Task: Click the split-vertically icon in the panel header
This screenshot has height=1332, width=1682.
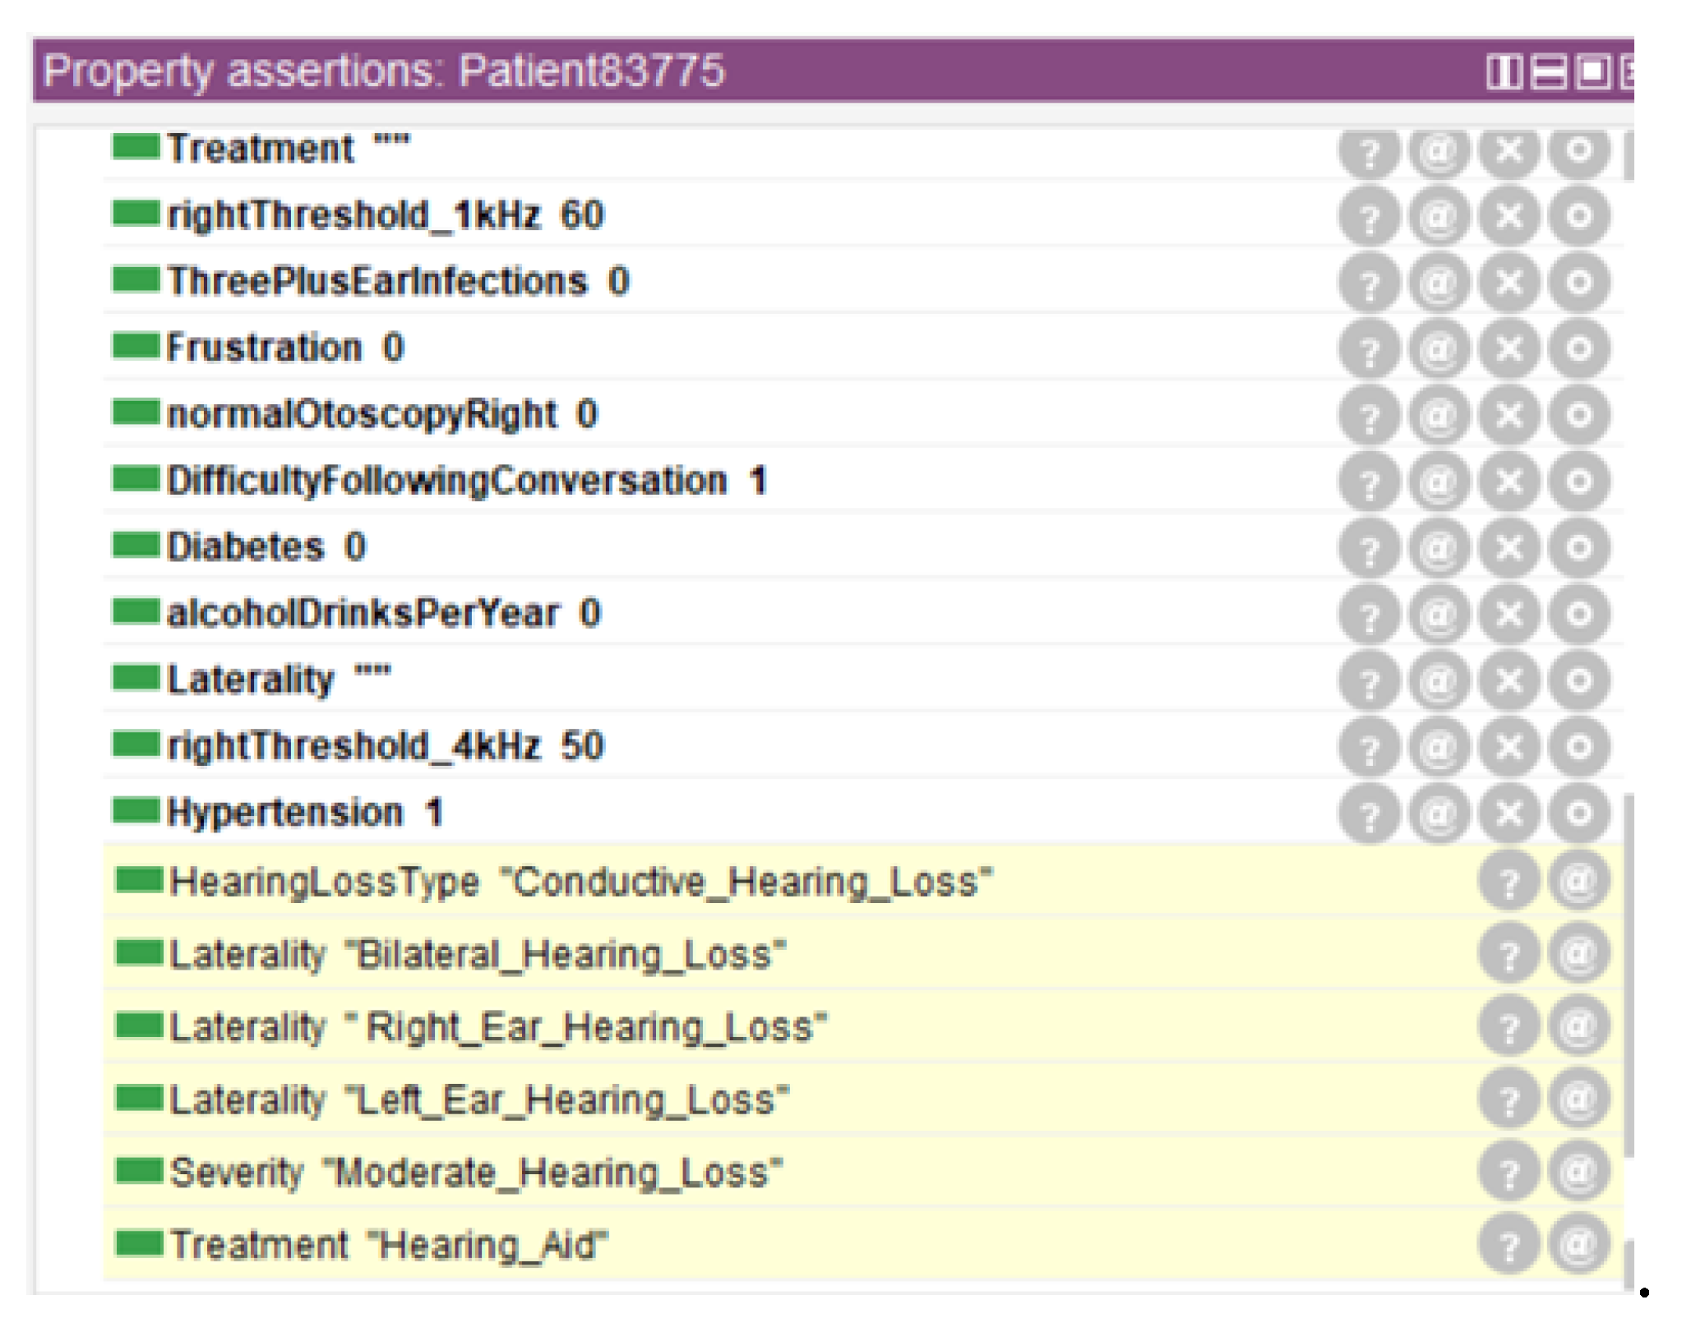Action: tap(1504, 72)
